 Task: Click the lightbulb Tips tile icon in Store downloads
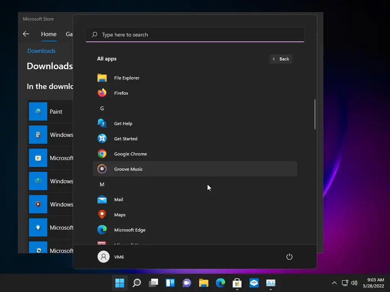[x=38, y=227]
